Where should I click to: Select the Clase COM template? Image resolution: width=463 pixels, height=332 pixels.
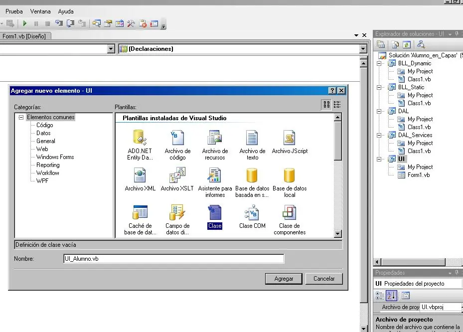252,217
